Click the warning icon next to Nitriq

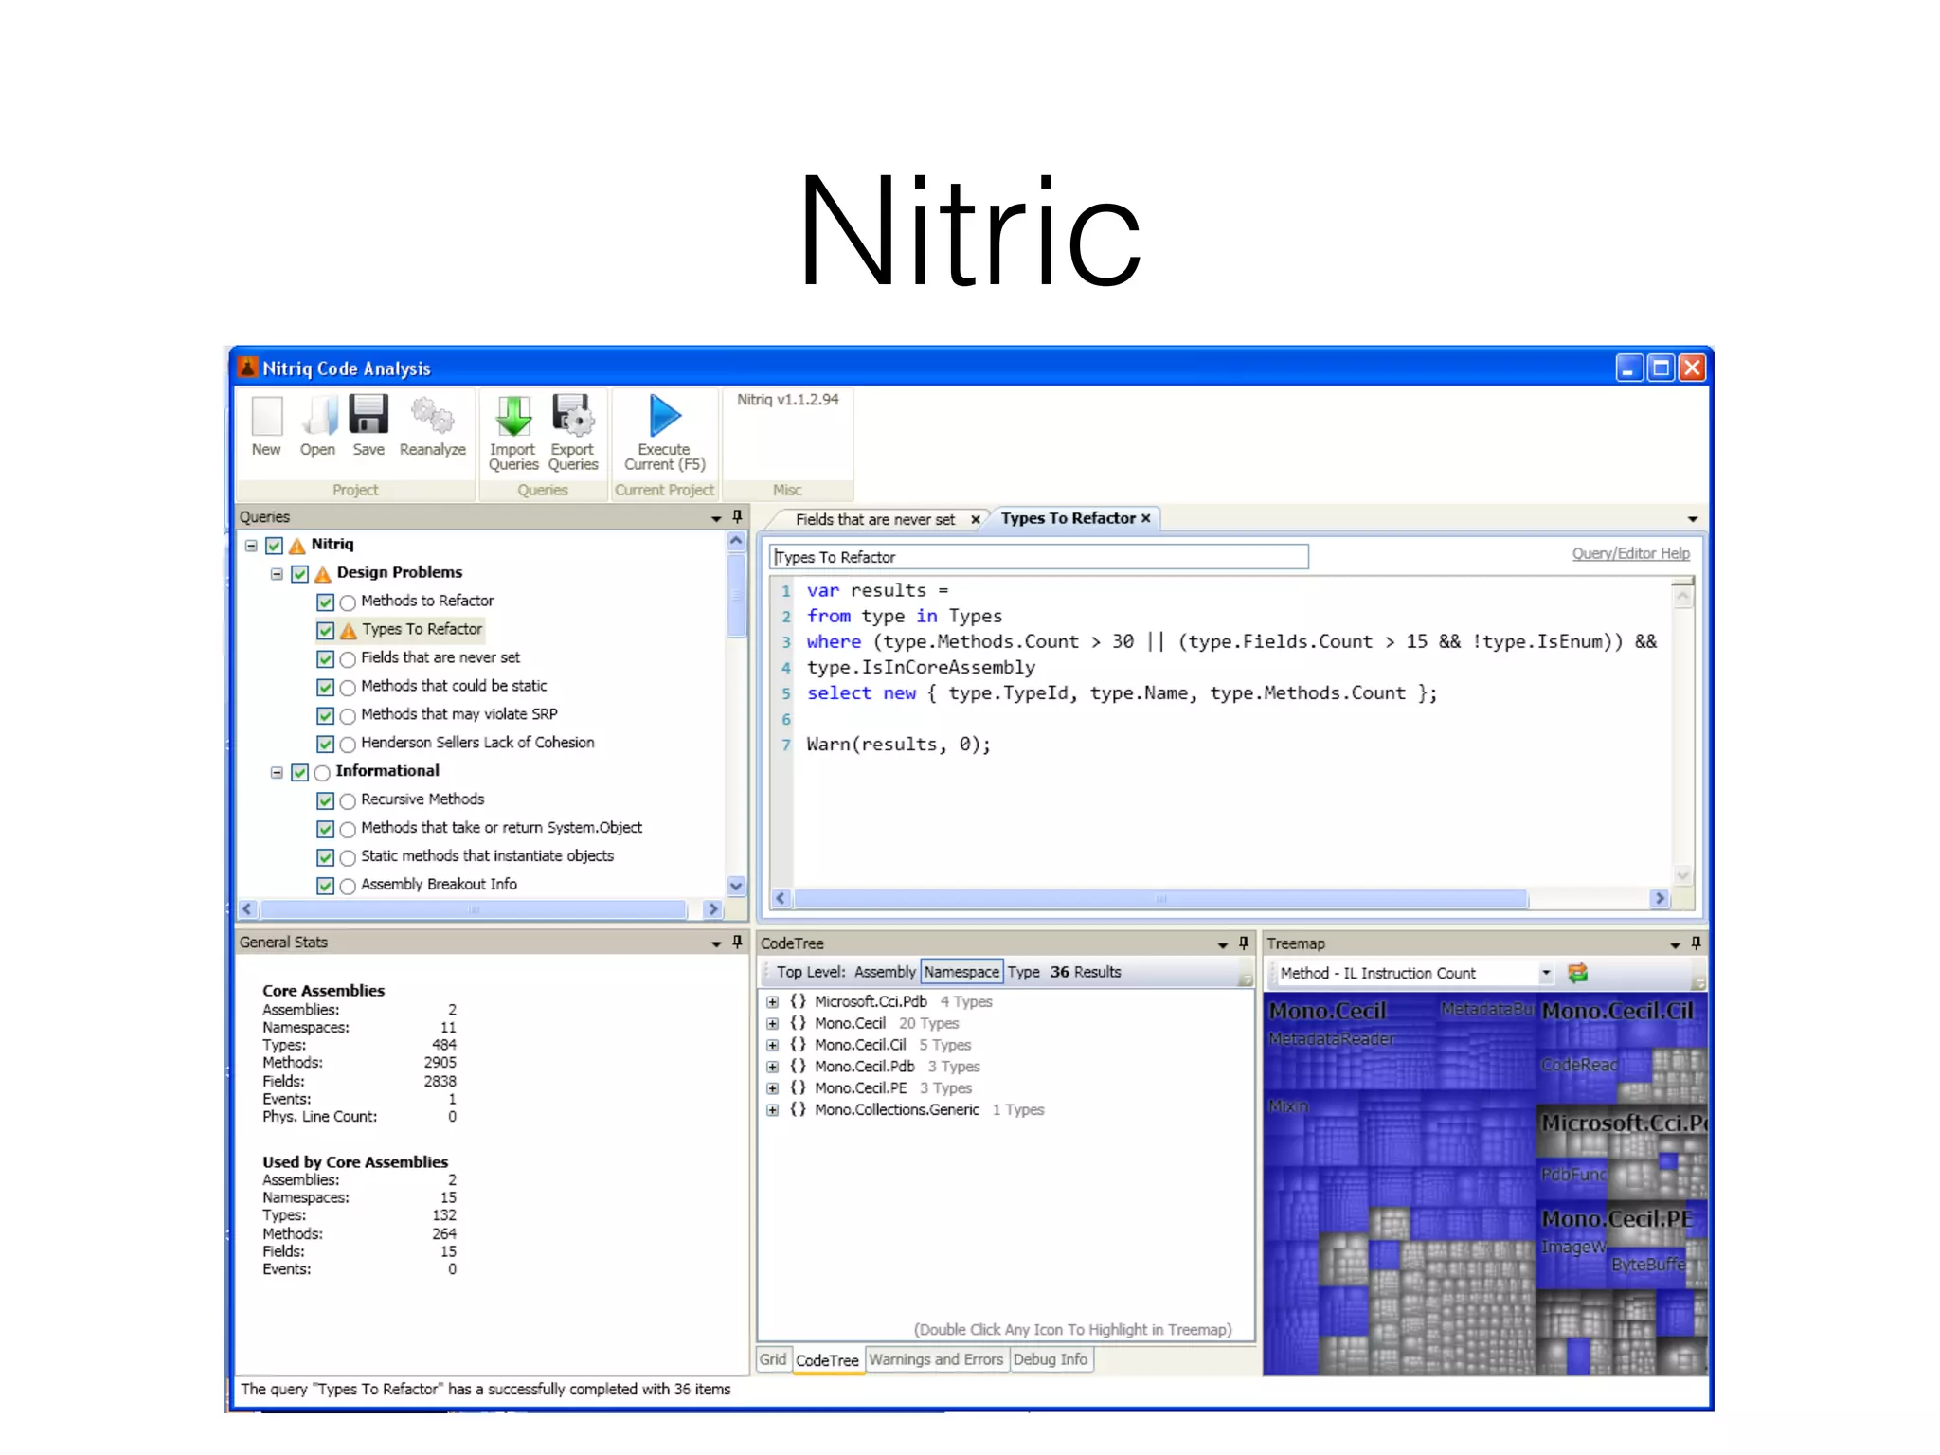[x=297, y=546]
